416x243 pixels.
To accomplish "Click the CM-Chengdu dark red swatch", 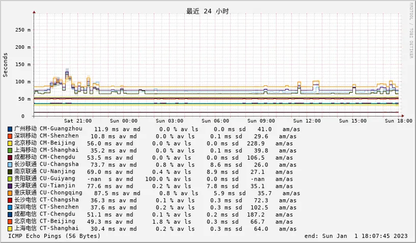I will [x=10, y=158].
